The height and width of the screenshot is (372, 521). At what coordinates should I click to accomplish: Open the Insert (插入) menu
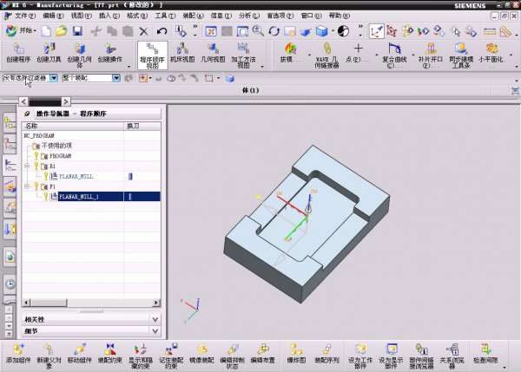pos(109,16)
